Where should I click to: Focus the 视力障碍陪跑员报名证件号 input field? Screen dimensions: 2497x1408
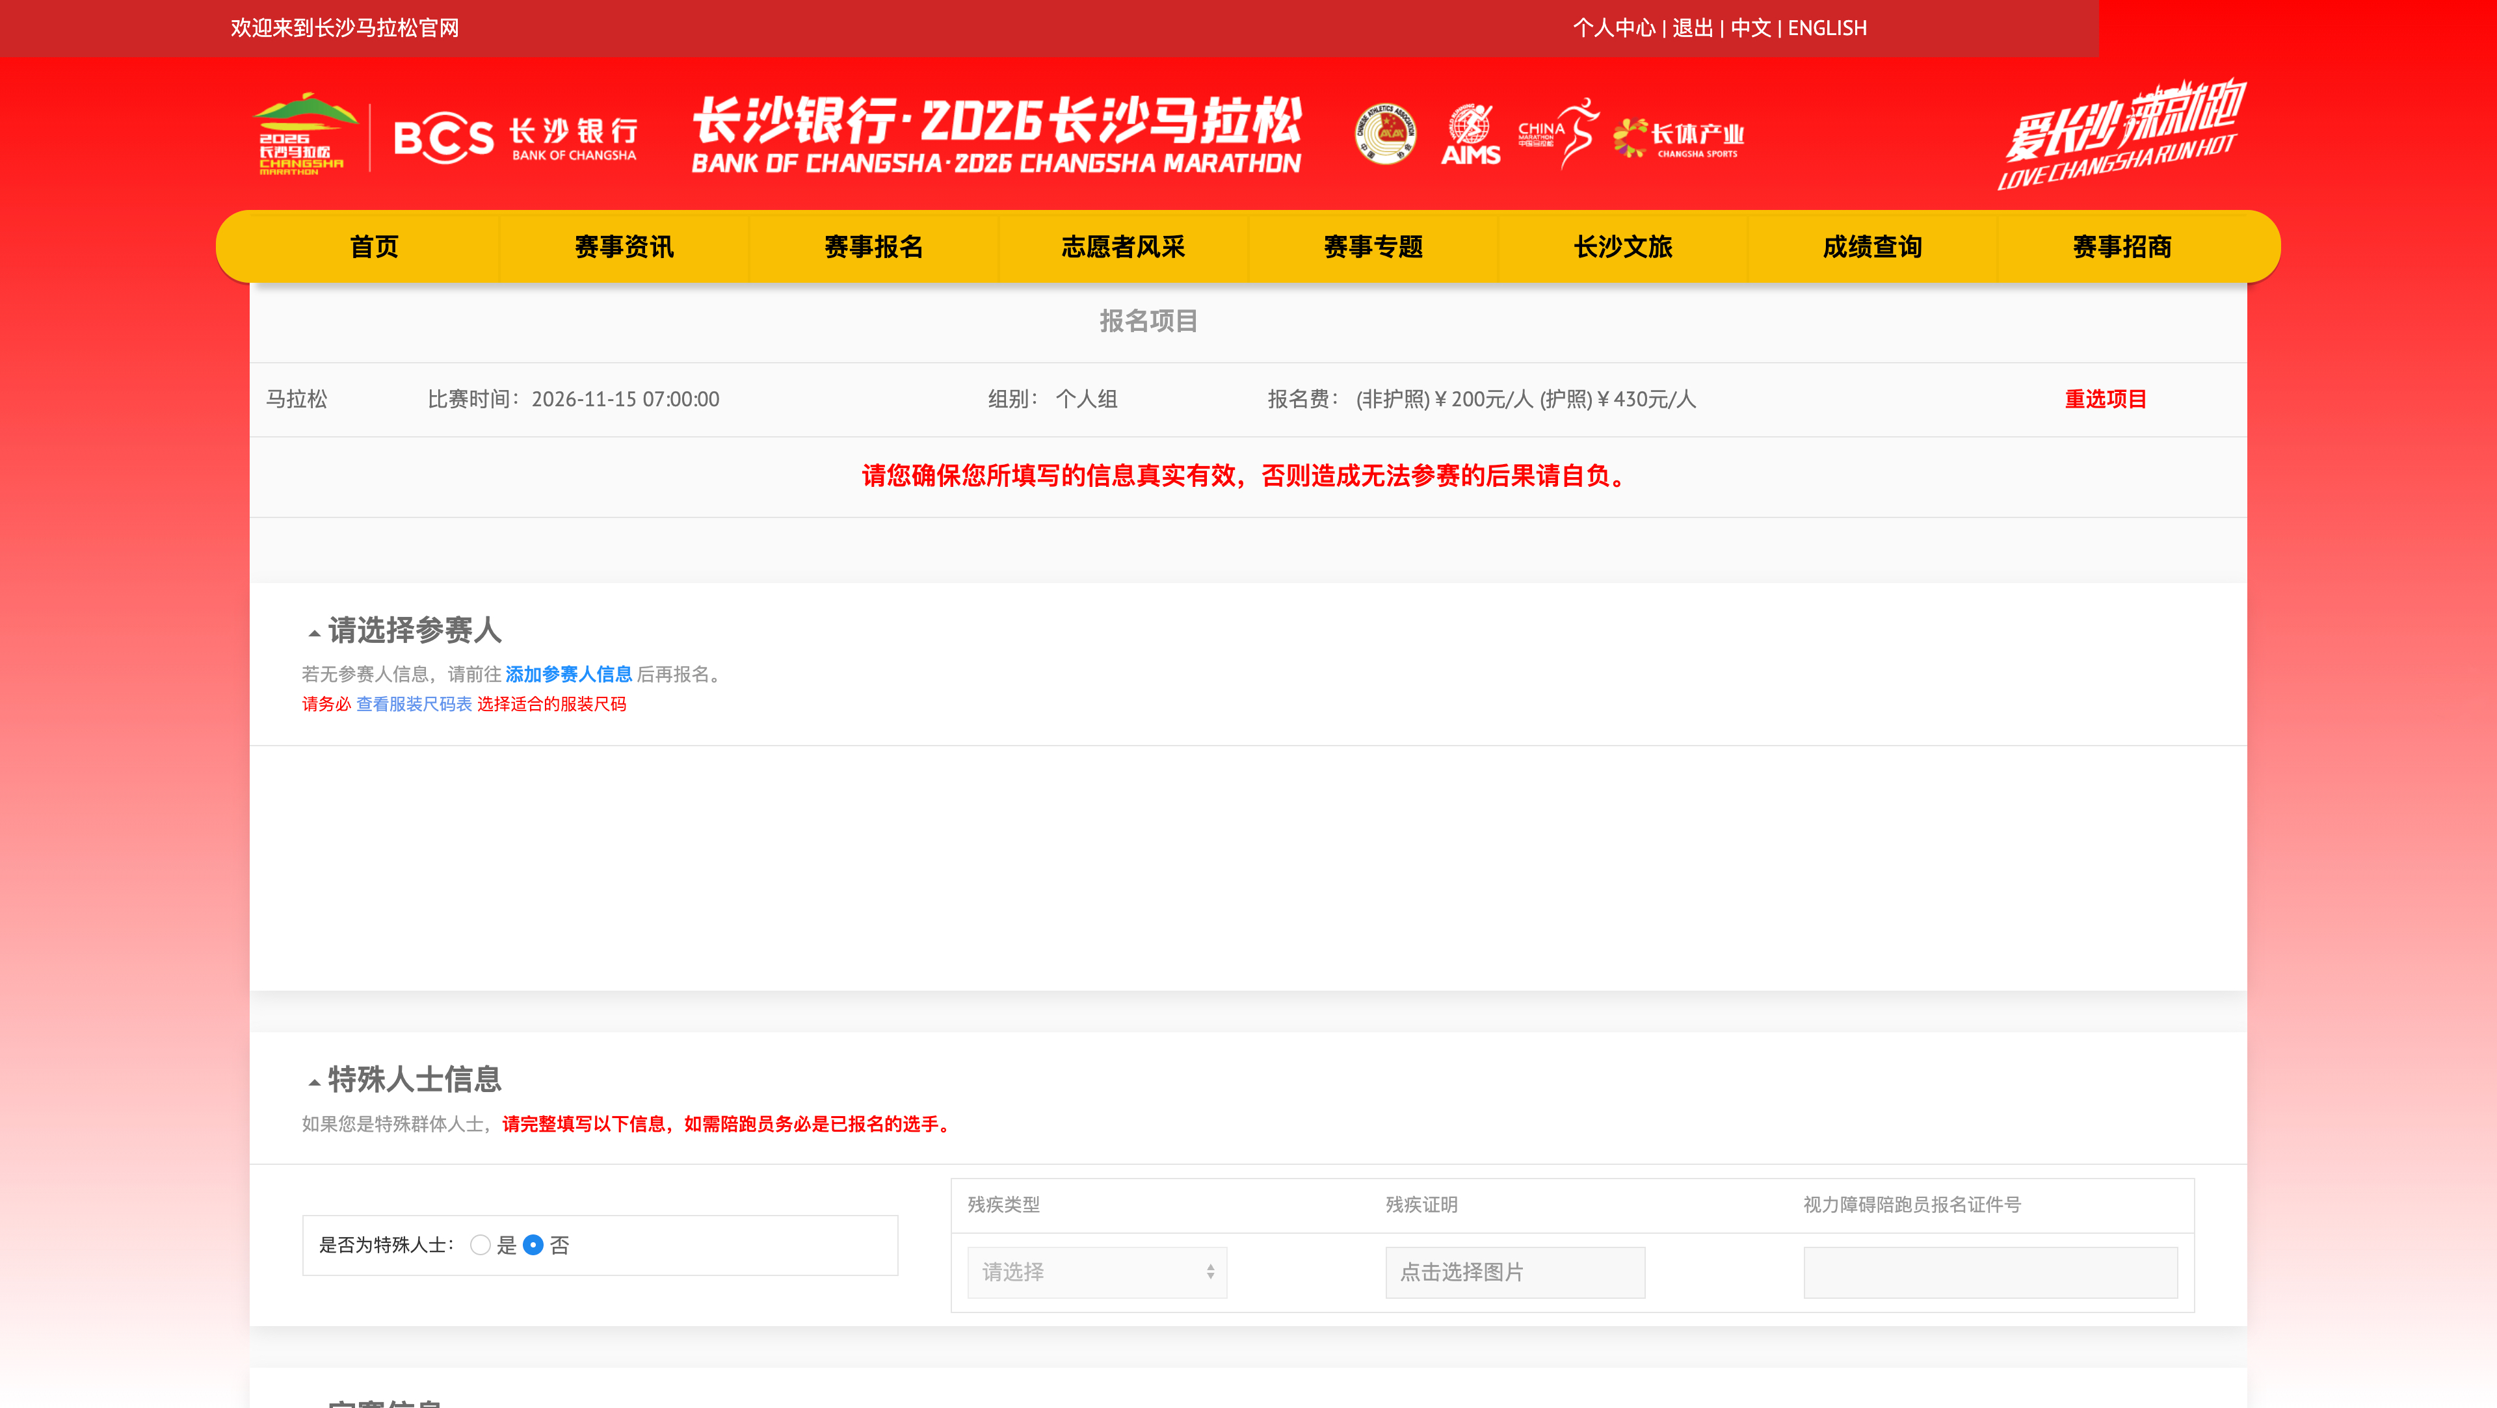click(x=1990, y=1272)
